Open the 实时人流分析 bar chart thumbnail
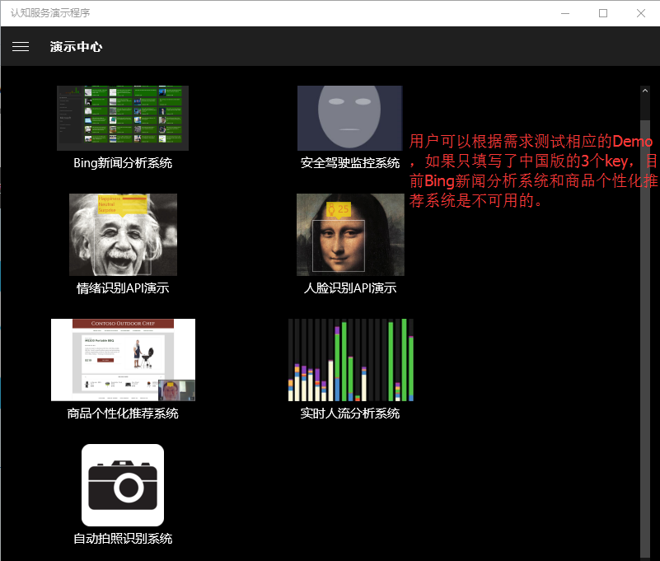Viewport: 660px width, 561px height. coord(350,359)
